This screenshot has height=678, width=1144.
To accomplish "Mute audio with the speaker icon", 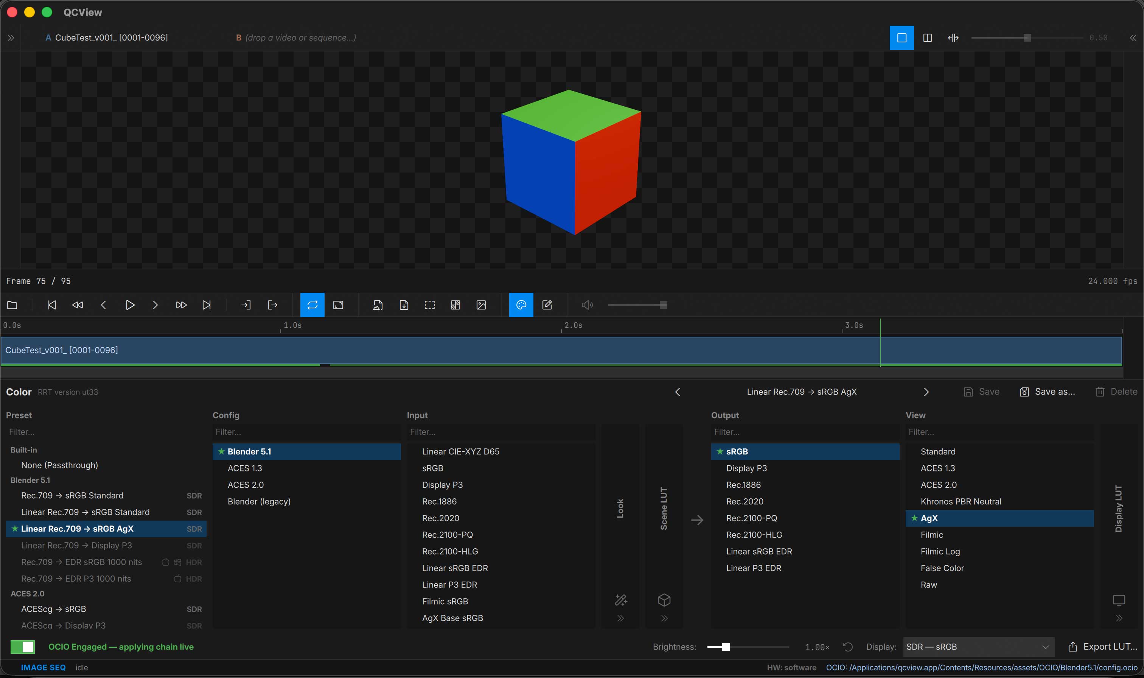I will click(587, 305).
